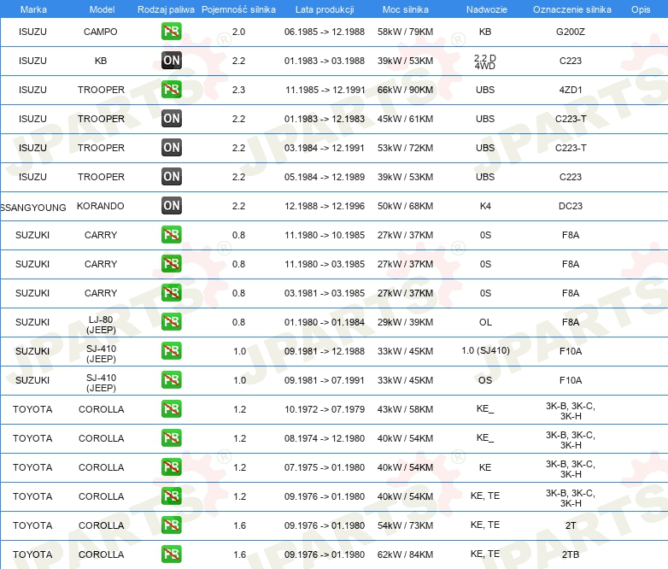The image size is (668, 569).
Task: Click ON icon in TROOPER 05.1984 row
Action: tap(171, 177)
